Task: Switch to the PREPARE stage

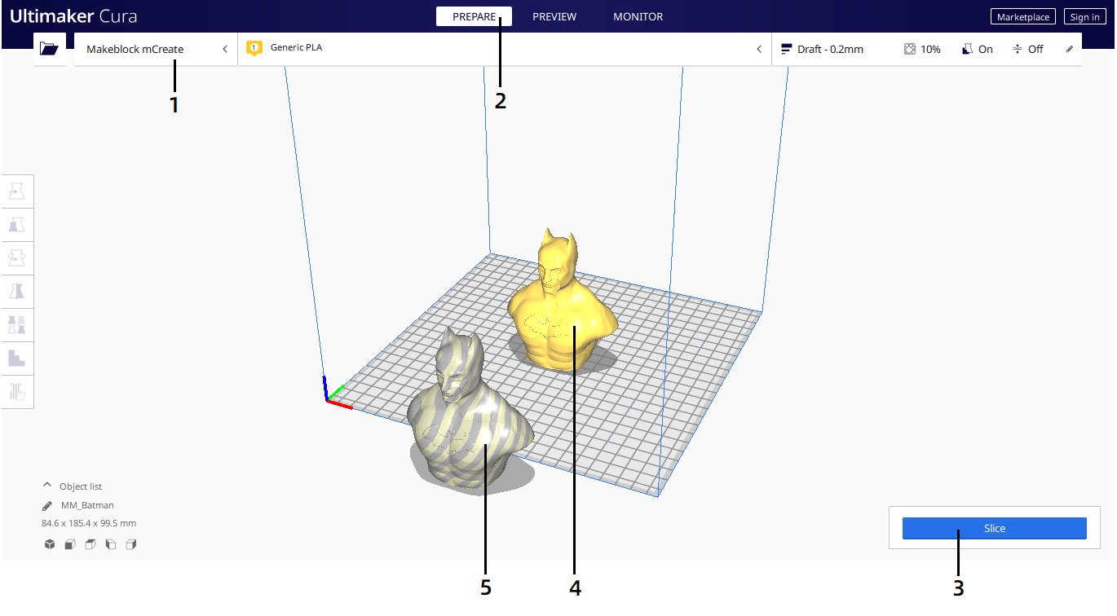Action: tap(474, 16)
